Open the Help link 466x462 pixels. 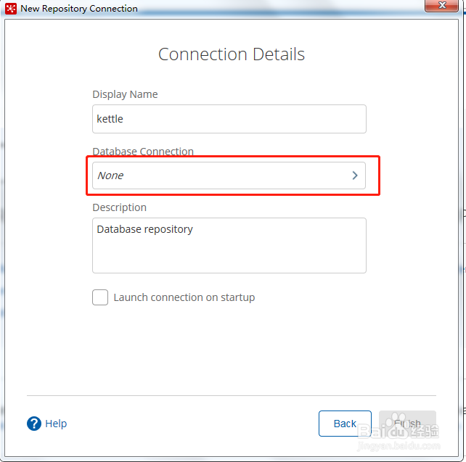coord(56,424)
